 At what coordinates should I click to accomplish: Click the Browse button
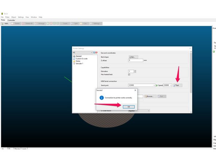[150, 96]
